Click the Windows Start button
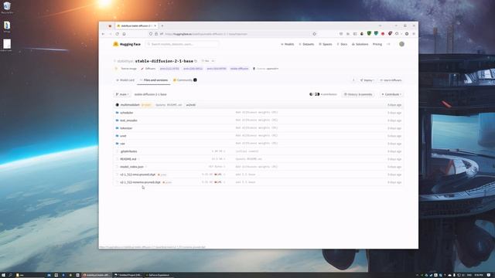495x278 pixels. (x=3, y=275)
